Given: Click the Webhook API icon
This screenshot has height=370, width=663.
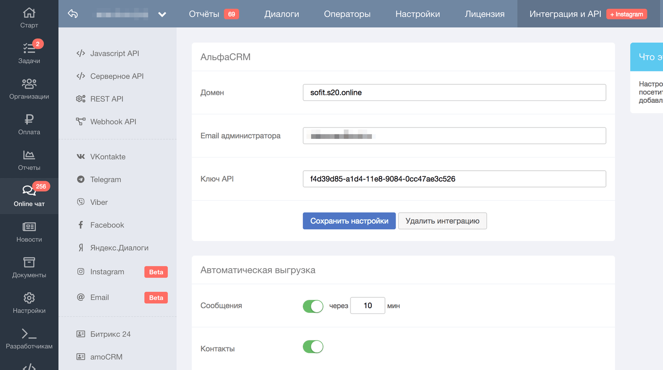Looking at the screenshot, I should 80,122.
